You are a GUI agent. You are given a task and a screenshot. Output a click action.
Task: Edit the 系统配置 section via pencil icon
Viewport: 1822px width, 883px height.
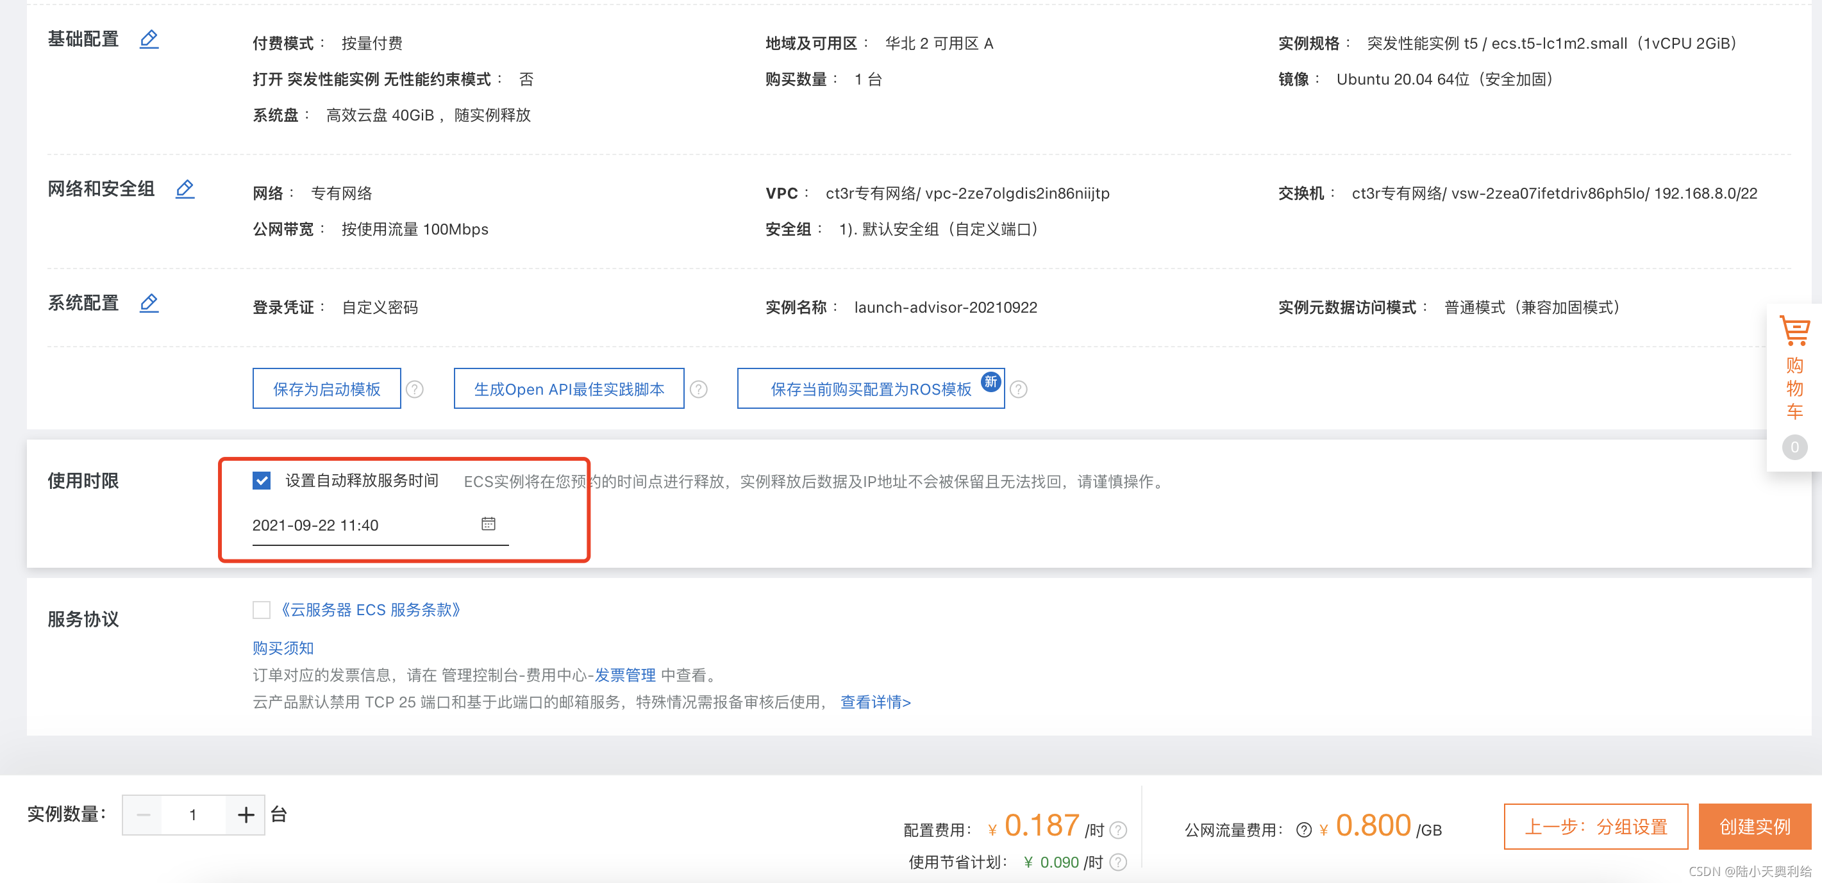click(149, 303)
